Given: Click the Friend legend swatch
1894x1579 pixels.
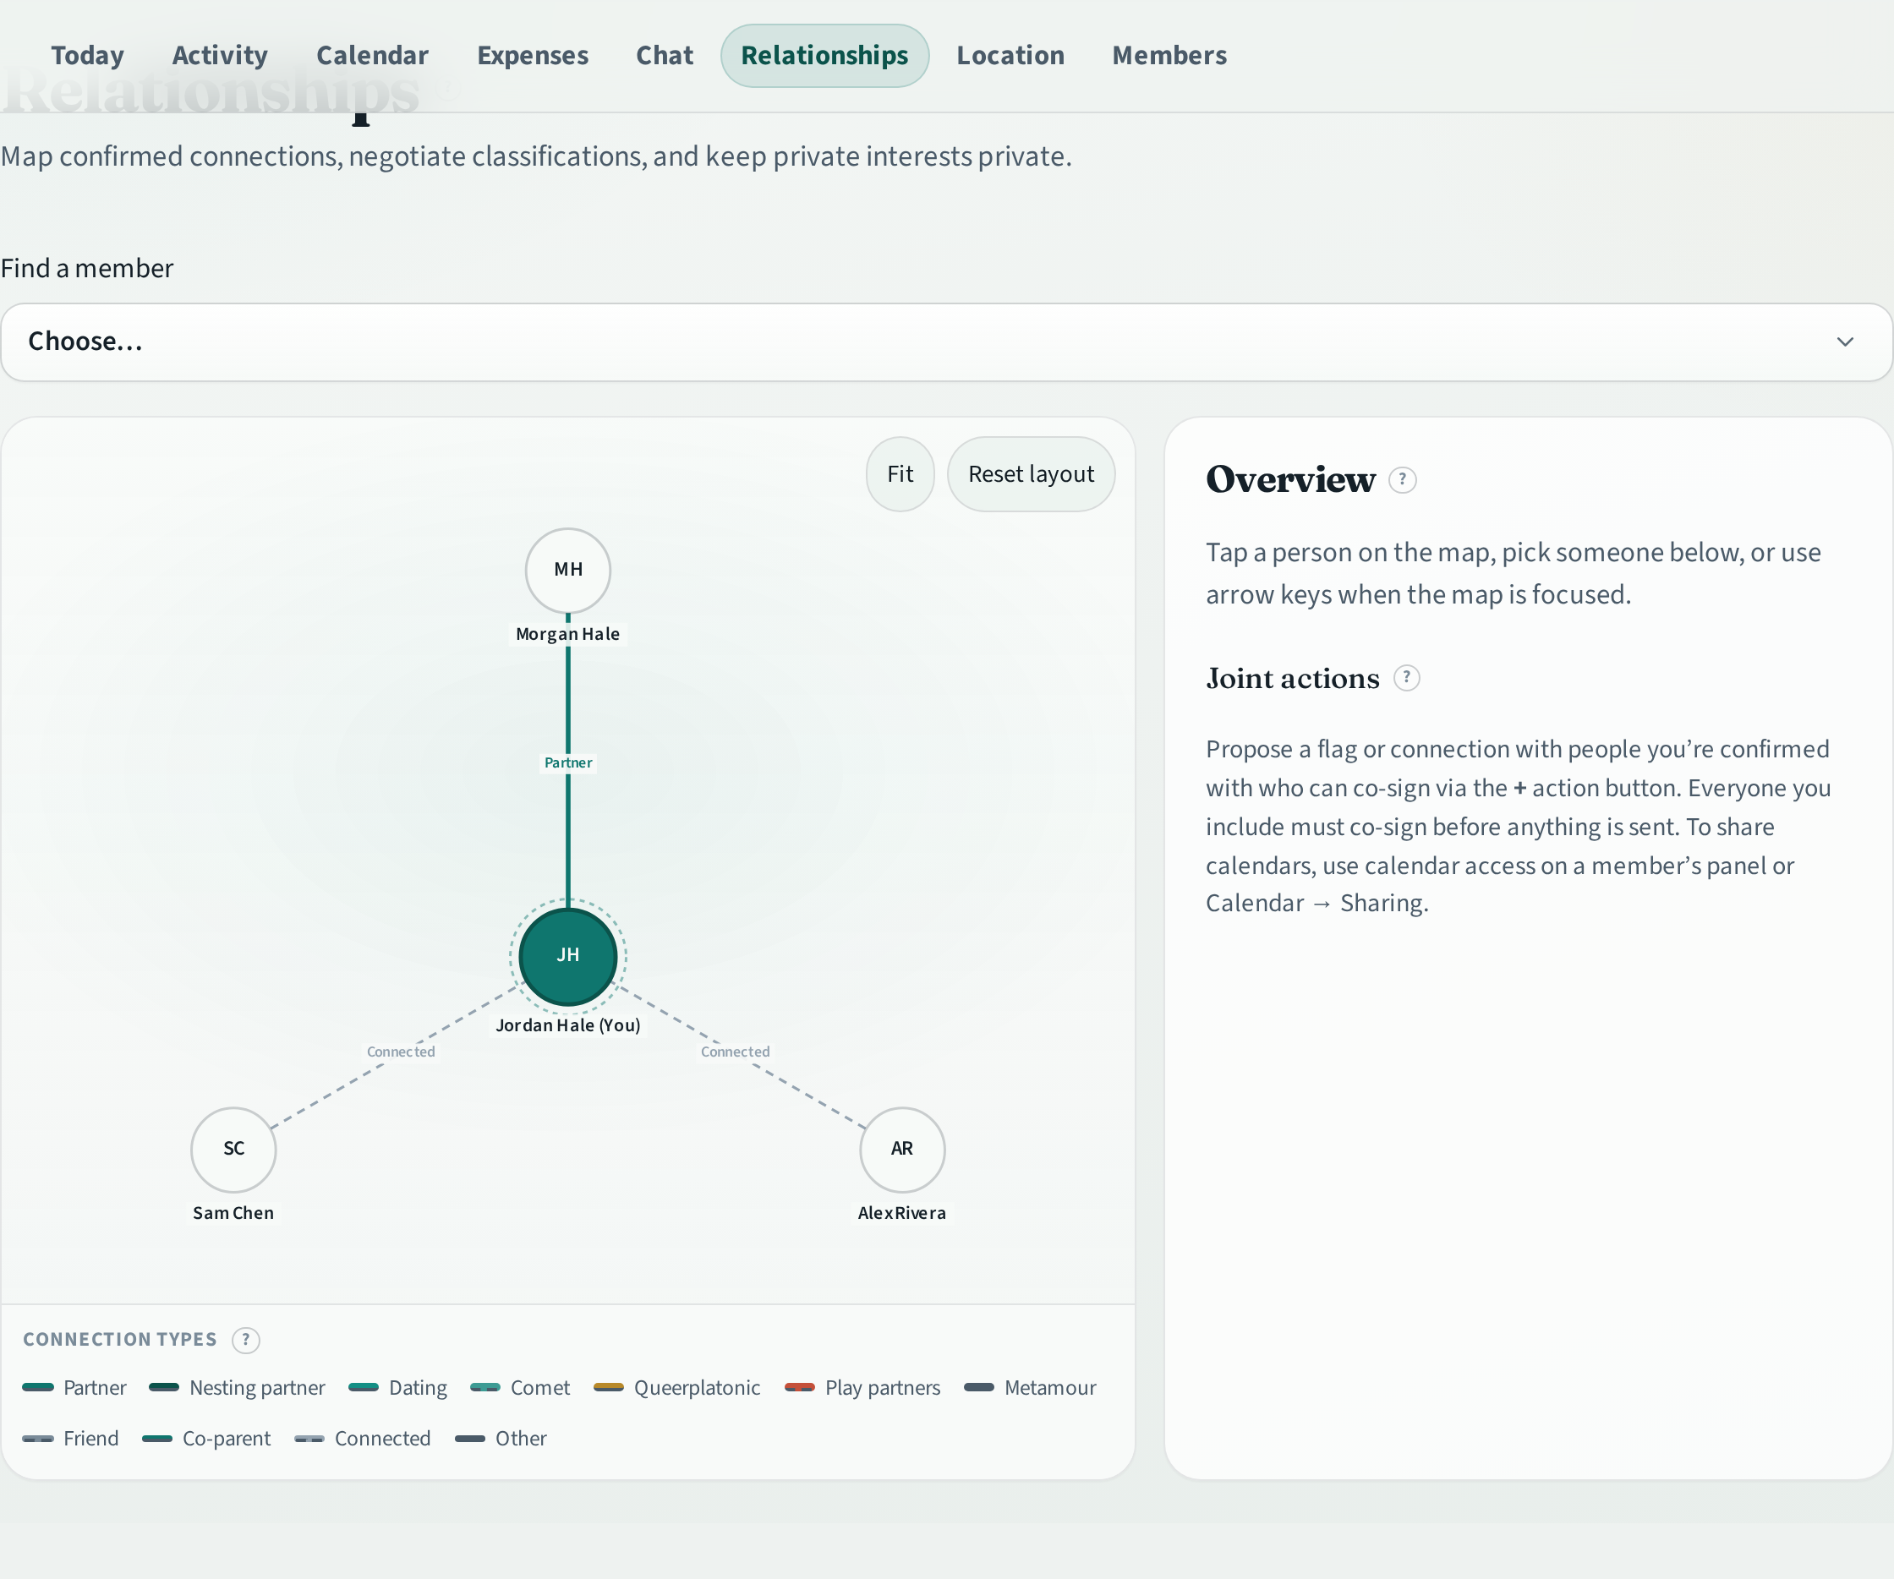Looking at the screenshot, I should click(x=38, y=1439).
